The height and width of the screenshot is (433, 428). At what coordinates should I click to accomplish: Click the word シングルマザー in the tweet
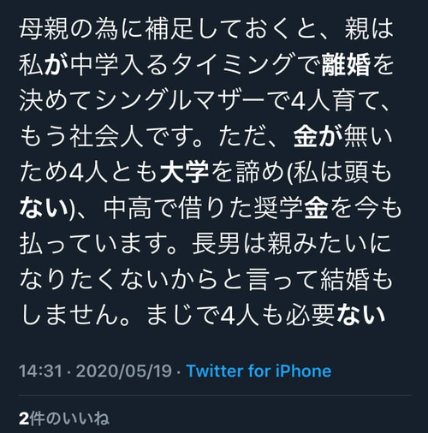(x=180, y=100)
